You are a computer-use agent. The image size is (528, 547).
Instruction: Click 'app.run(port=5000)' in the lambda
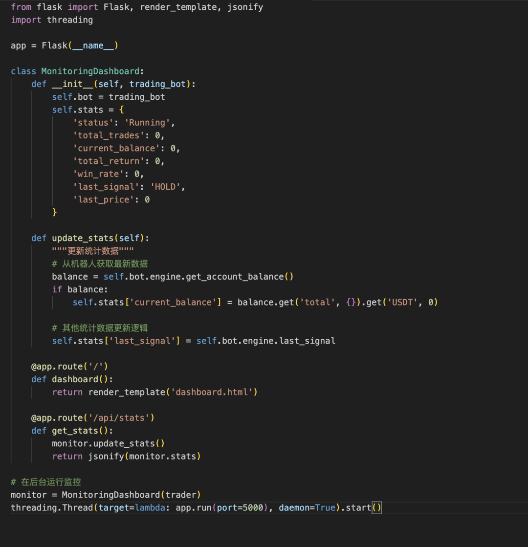tap(221, 508)
